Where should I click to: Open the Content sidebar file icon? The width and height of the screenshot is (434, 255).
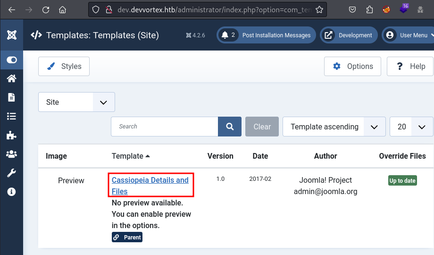point(12,98)
